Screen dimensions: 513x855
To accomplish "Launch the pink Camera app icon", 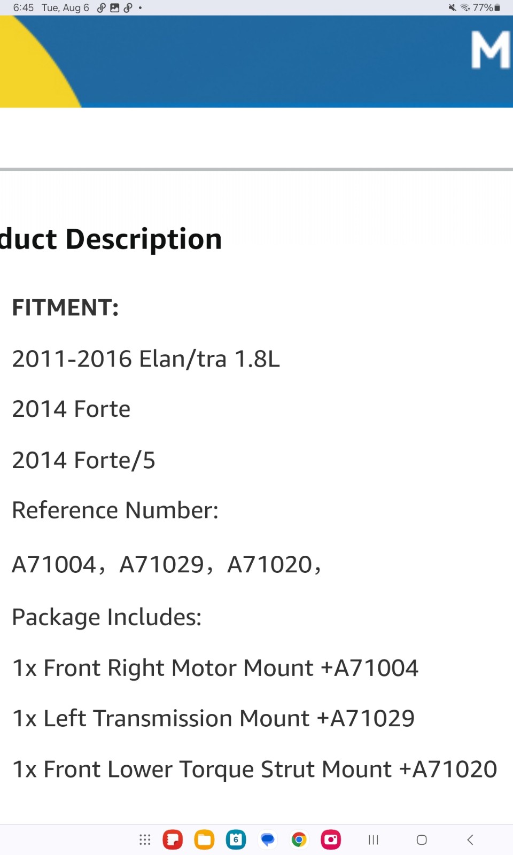I will (331, 840).
